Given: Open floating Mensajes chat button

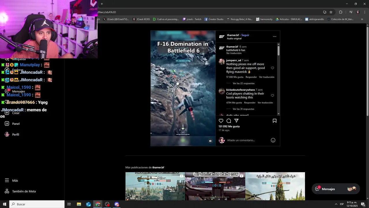Looking at the screenshot, I should 336,189.
